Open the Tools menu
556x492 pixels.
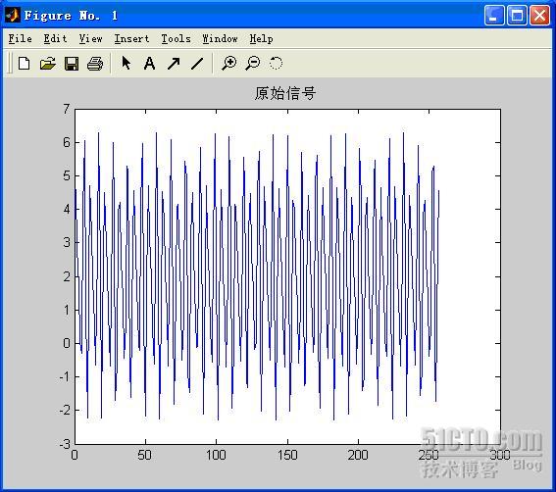tap(176, 38)
